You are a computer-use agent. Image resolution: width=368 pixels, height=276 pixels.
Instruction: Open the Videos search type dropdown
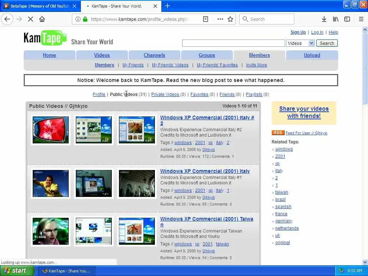coord(300,43)
